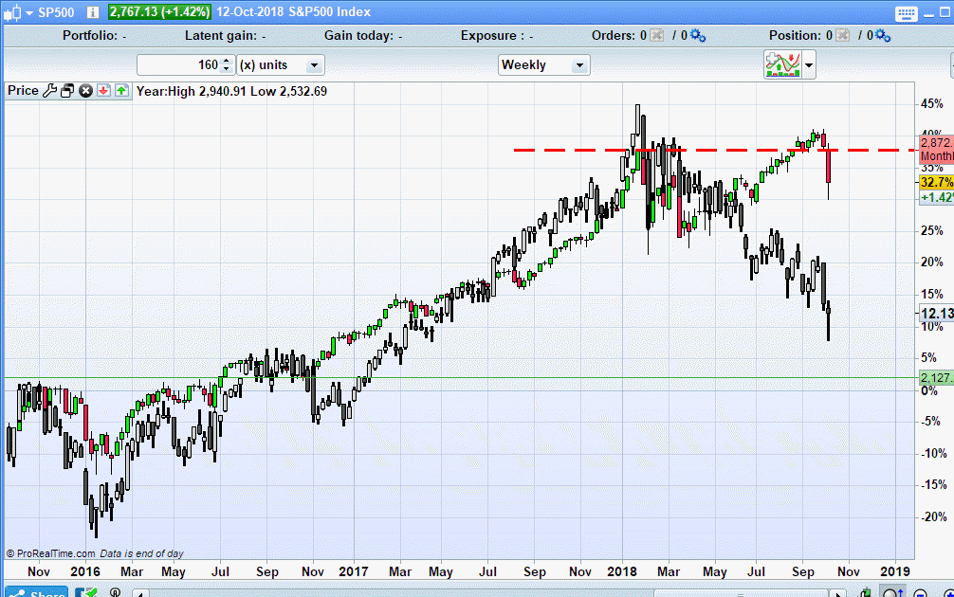Click the Price panel label

23,91
